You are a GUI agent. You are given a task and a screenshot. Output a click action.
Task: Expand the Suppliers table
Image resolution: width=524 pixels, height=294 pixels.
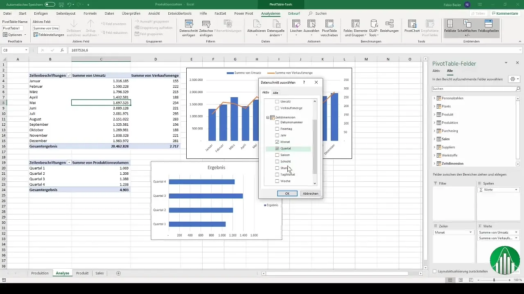(434, 147)
